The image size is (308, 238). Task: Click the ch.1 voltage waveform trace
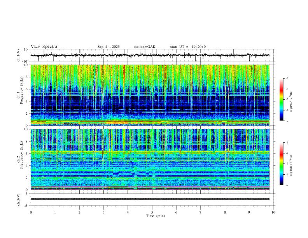click(x=150, y=55)
